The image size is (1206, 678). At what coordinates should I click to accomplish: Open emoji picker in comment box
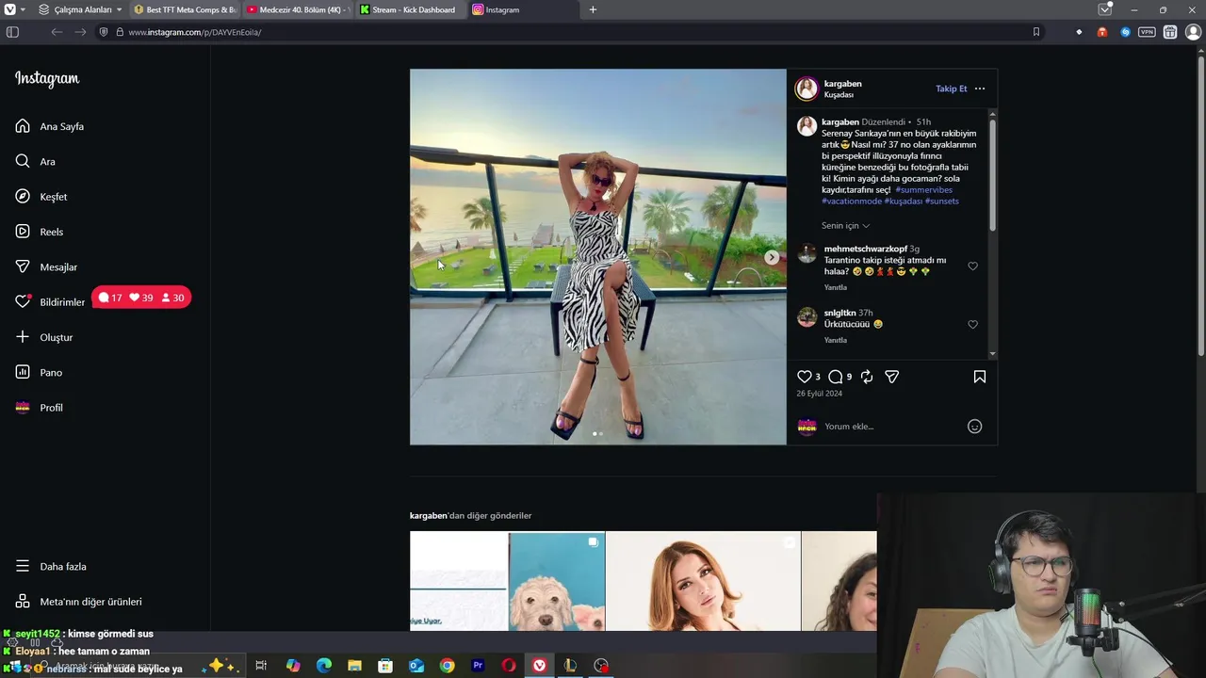[x=975, y=427]
